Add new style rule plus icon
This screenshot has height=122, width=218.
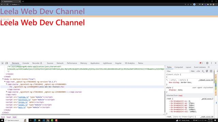(203, 71)
